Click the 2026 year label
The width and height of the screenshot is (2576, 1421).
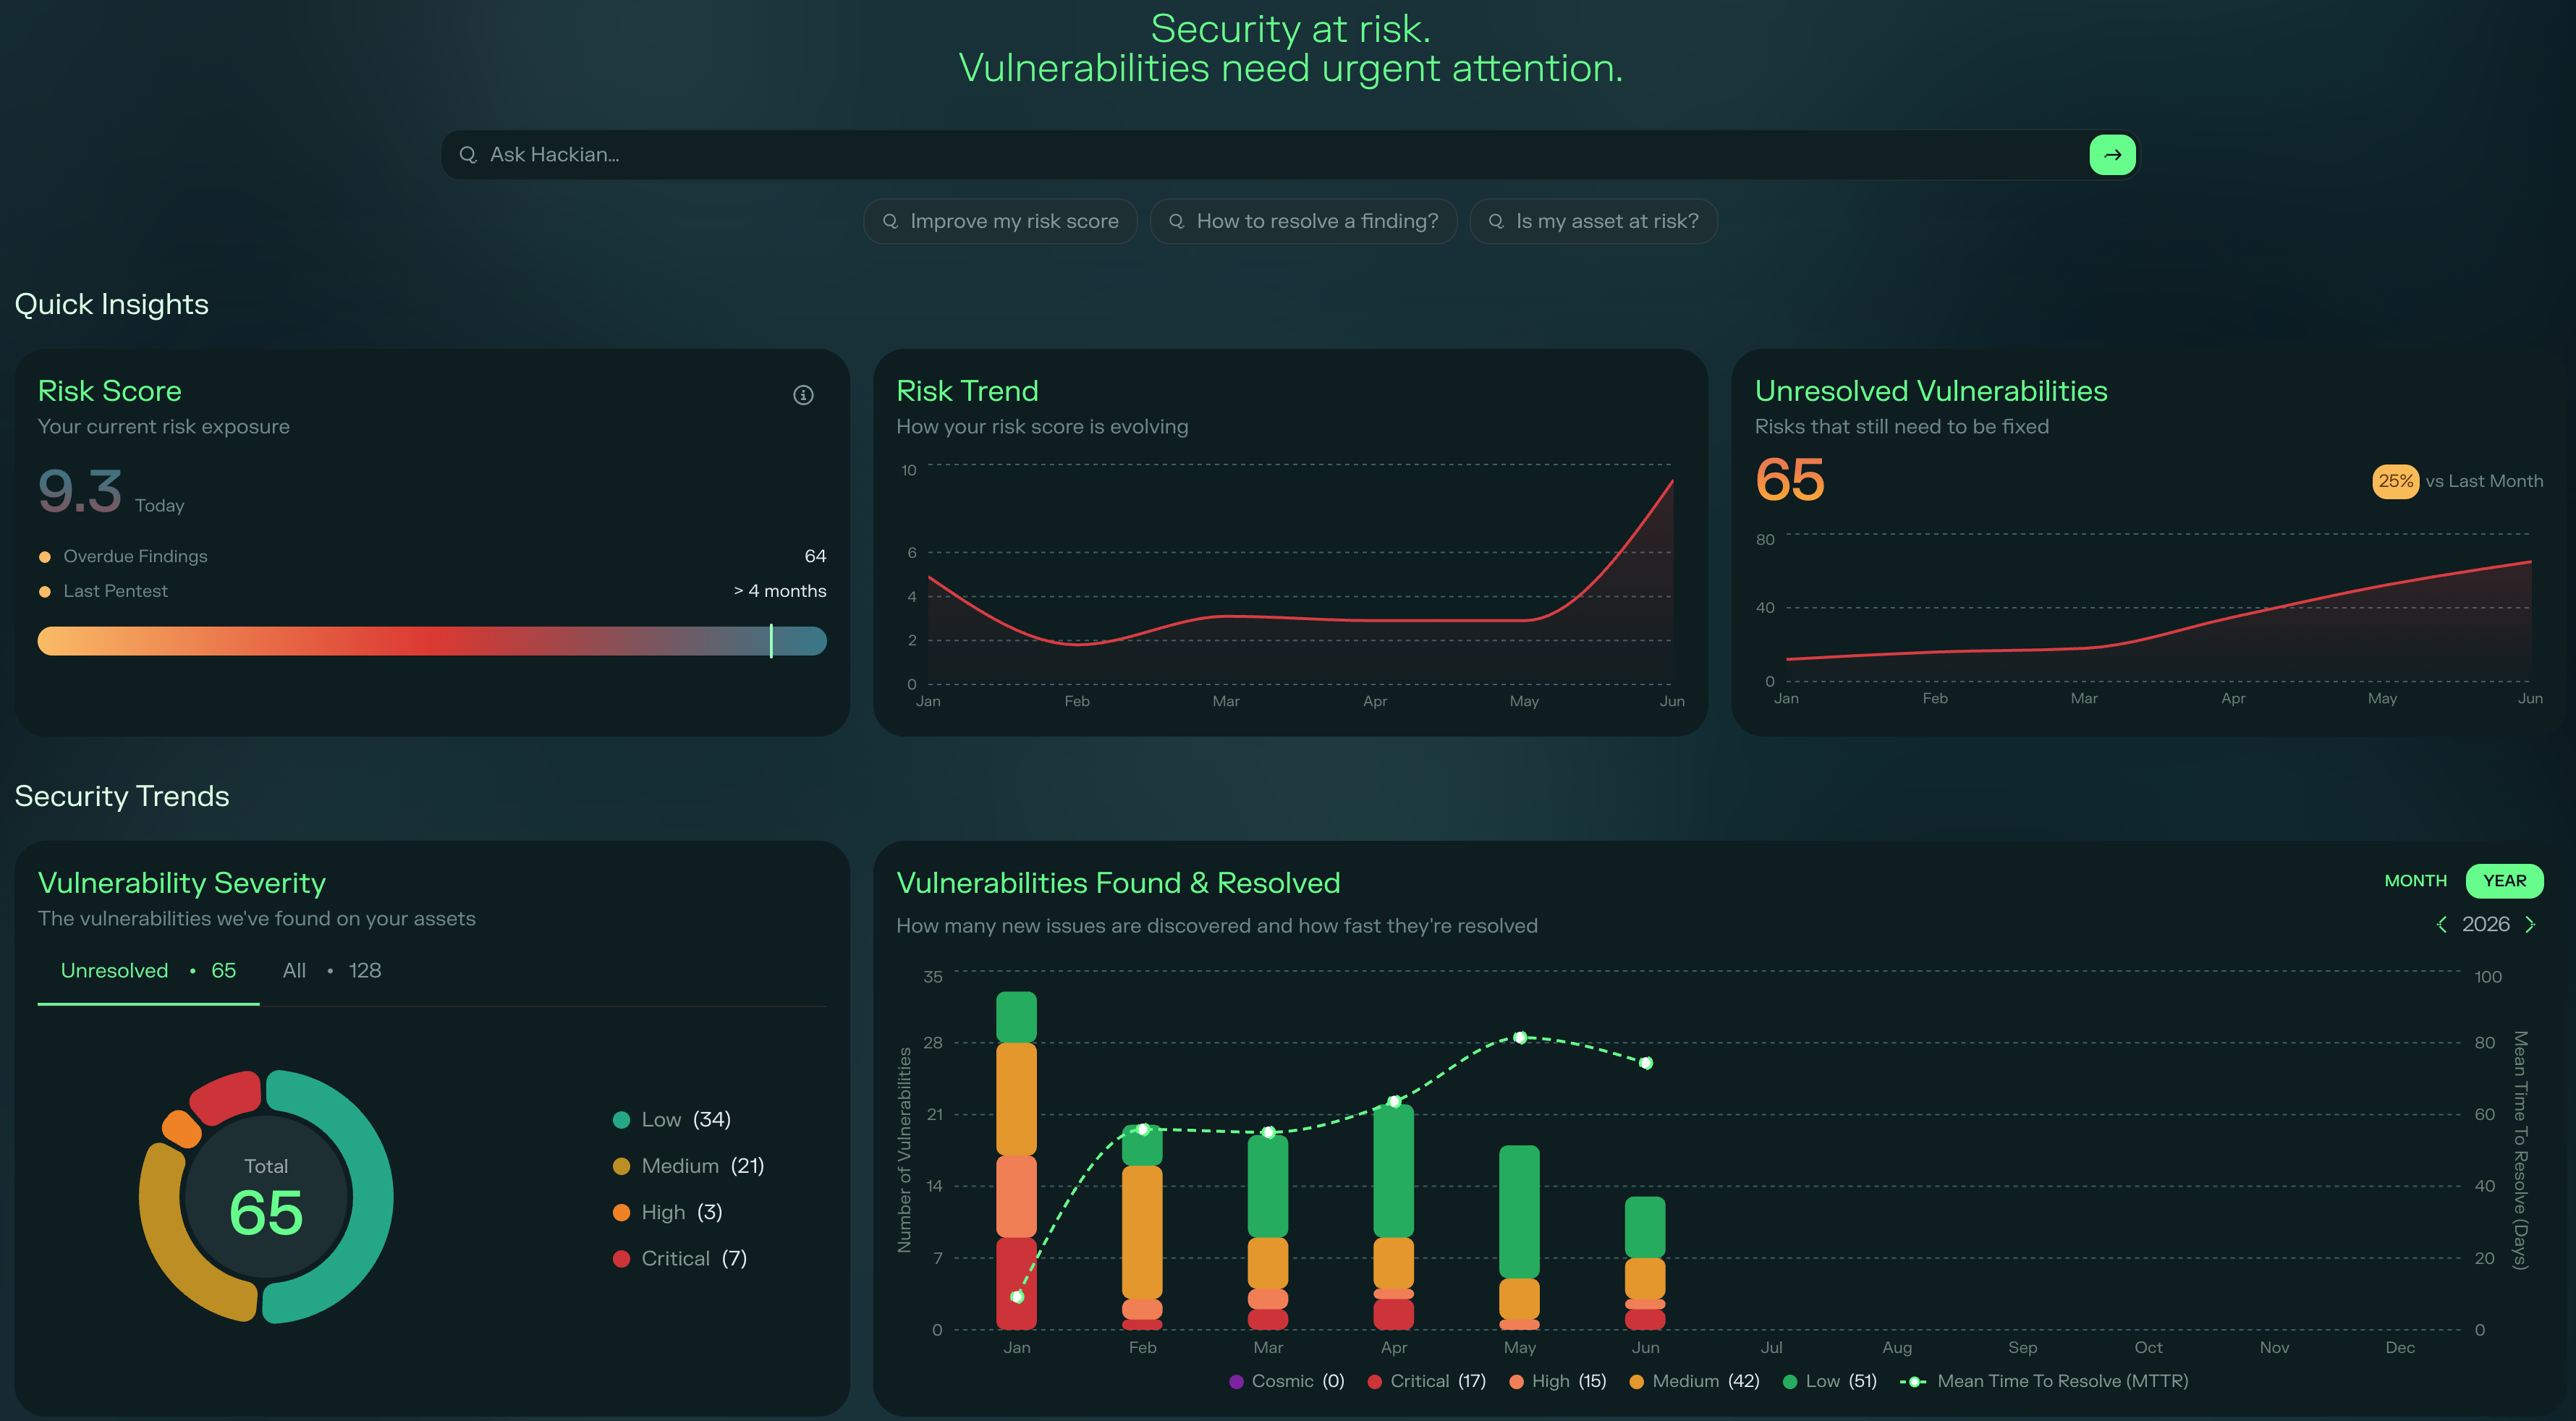(x=2486, y=924)
